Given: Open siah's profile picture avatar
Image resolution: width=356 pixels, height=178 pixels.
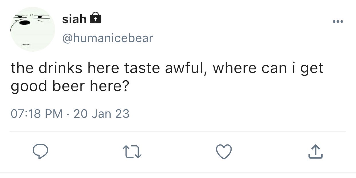Looking at the screenshot, I should click(x=32, y=29).
